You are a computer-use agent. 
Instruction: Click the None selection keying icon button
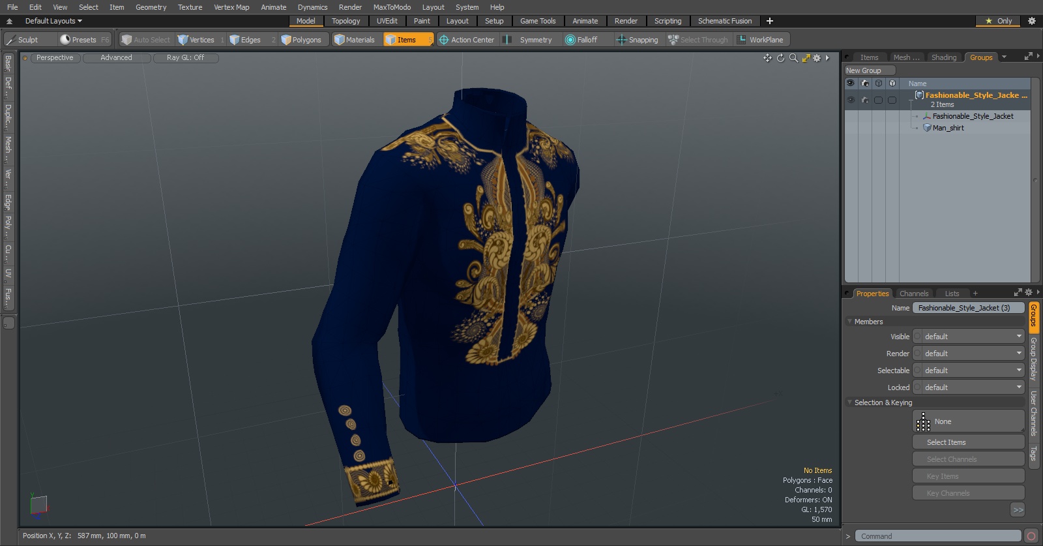[x=969, y=421]
